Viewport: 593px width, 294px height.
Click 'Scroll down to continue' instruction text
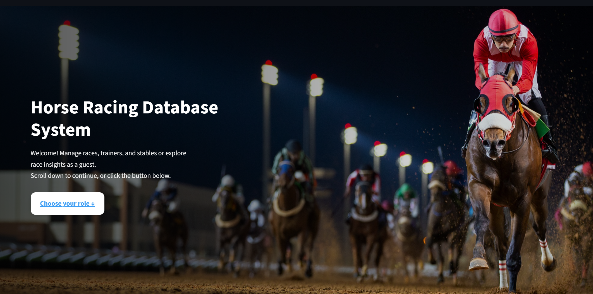point(101,176)
